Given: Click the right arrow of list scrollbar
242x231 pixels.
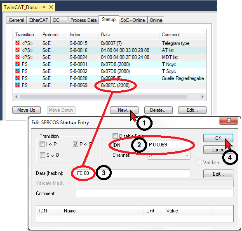Looking at the screenshot, I should click(202, 97).
